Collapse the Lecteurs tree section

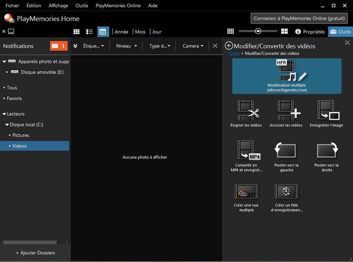[x=4, y=114]
